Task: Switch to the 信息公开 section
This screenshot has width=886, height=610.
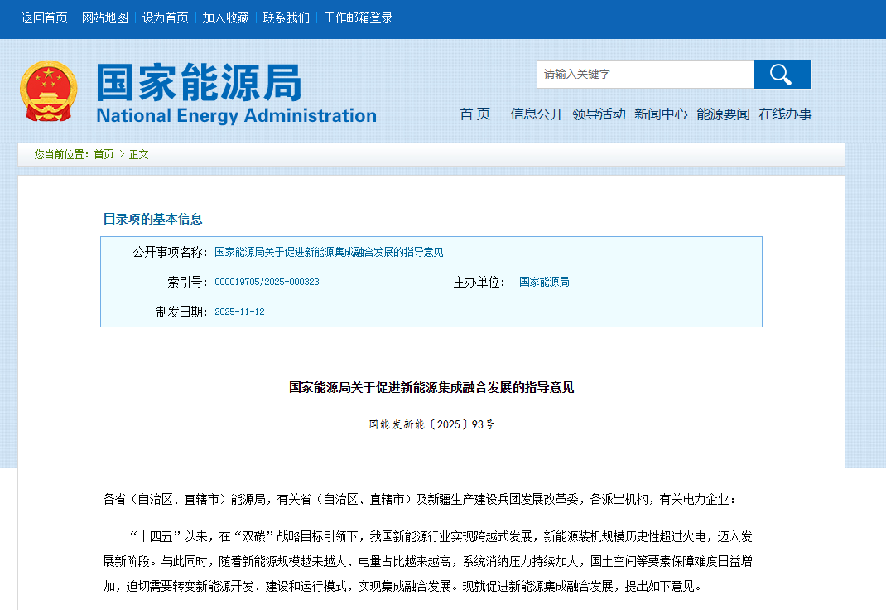Action: tap(536, 114)
